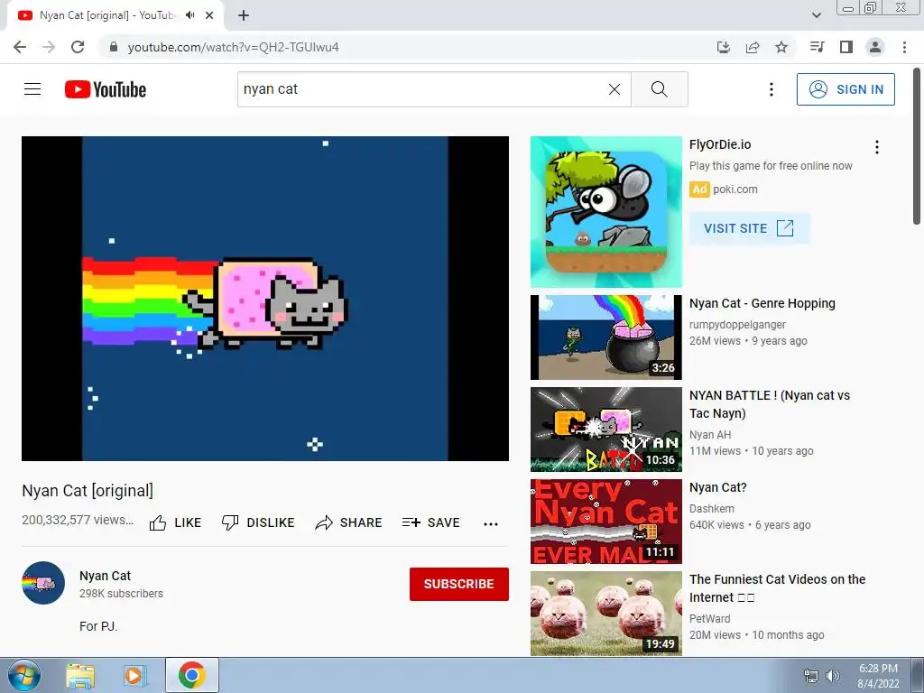Click the Nyan Cat video player
Image resolution: width=924 pixels, height=693 pixels.
[265, 298]
